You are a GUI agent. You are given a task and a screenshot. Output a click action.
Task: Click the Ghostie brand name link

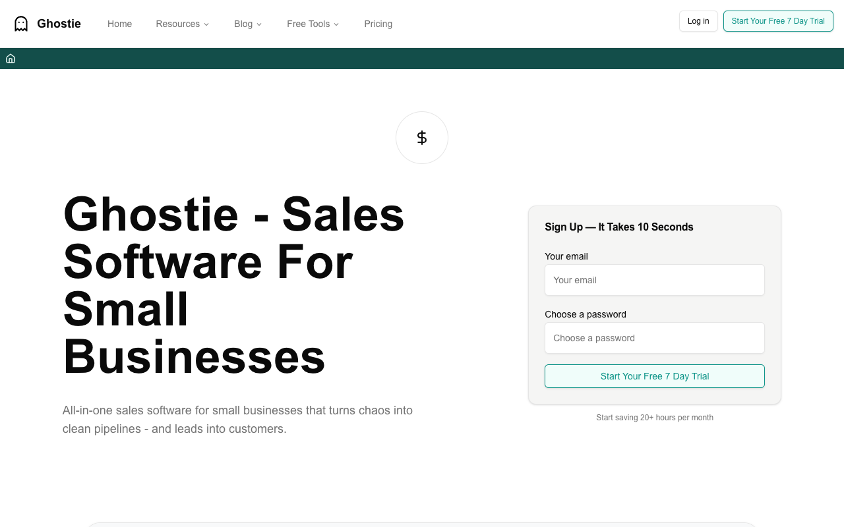pos(59,23)
